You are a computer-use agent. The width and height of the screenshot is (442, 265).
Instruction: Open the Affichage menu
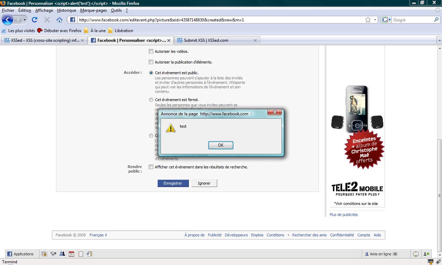click(x=44, y=10)
